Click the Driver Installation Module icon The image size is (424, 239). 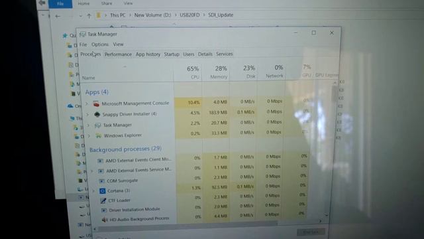click(x=104, y=210)
